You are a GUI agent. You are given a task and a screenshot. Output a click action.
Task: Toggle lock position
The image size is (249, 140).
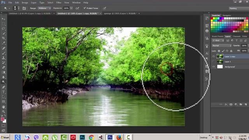click(x=227, y=51)
